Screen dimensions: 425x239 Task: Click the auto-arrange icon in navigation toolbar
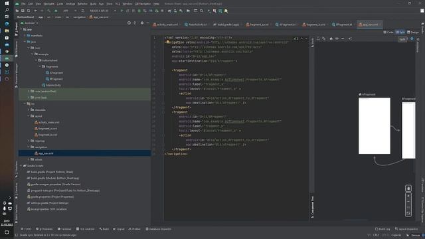tap(350, 39)
